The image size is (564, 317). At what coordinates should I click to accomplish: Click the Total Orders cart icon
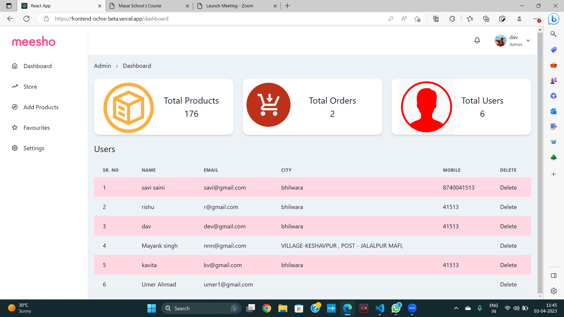(268, 105)
